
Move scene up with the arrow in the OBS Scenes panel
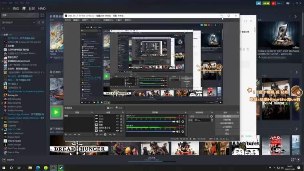tap(75, 135)
